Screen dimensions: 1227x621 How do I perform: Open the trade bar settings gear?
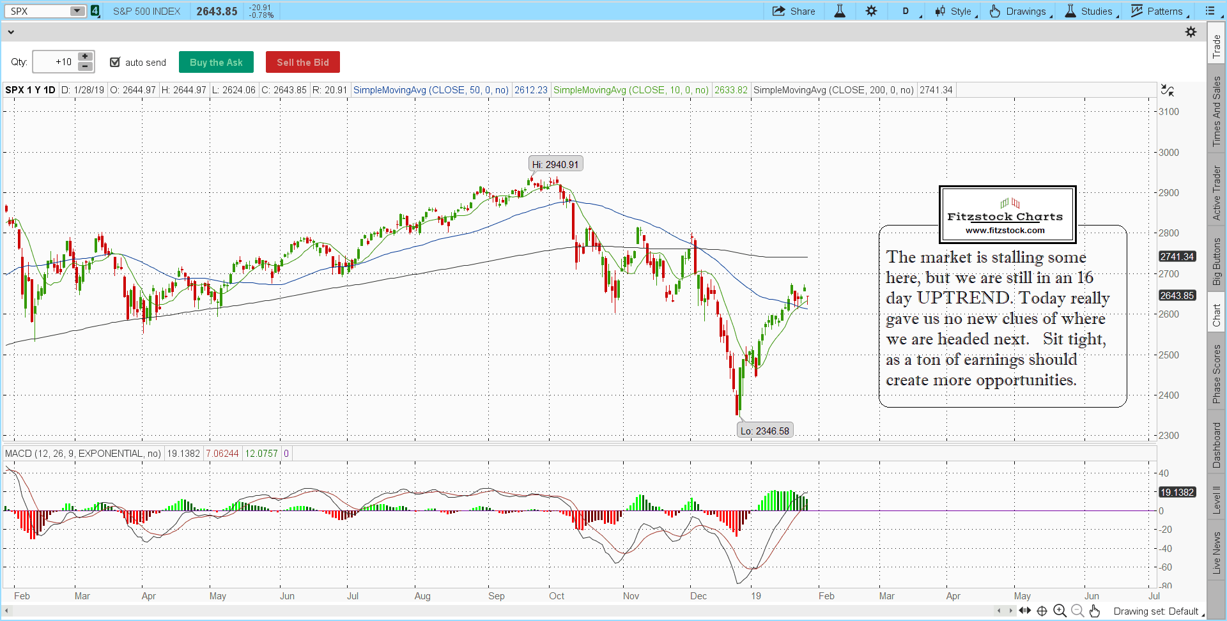pyautogui.click(x=1191, y=32)
